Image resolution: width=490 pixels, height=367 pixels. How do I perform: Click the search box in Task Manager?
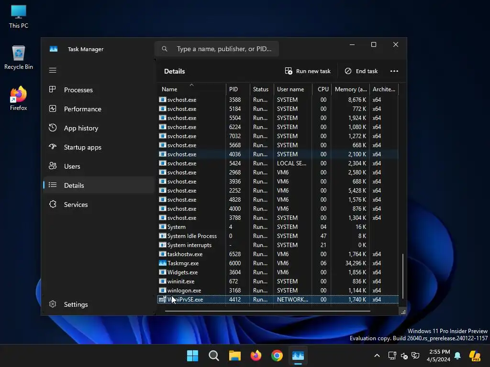[x=217, y=49]
